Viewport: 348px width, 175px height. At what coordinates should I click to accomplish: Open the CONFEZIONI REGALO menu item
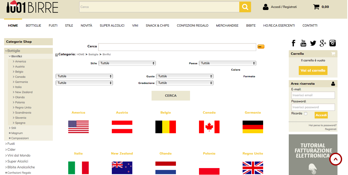tap(193, 26)
